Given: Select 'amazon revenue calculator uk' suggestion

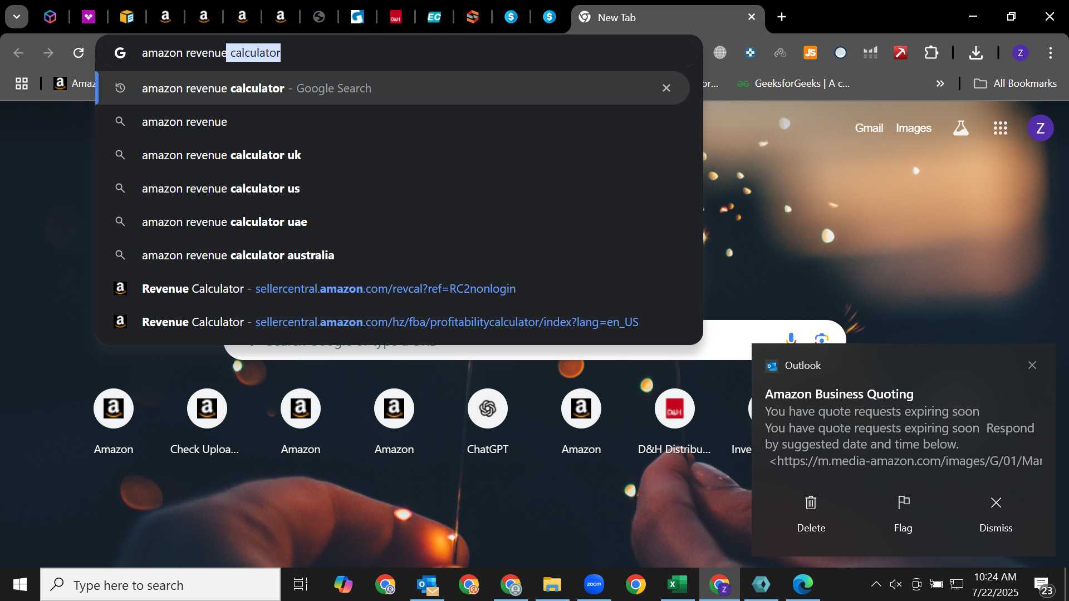Looking at the screenshot, I should [x=393, y=155].
